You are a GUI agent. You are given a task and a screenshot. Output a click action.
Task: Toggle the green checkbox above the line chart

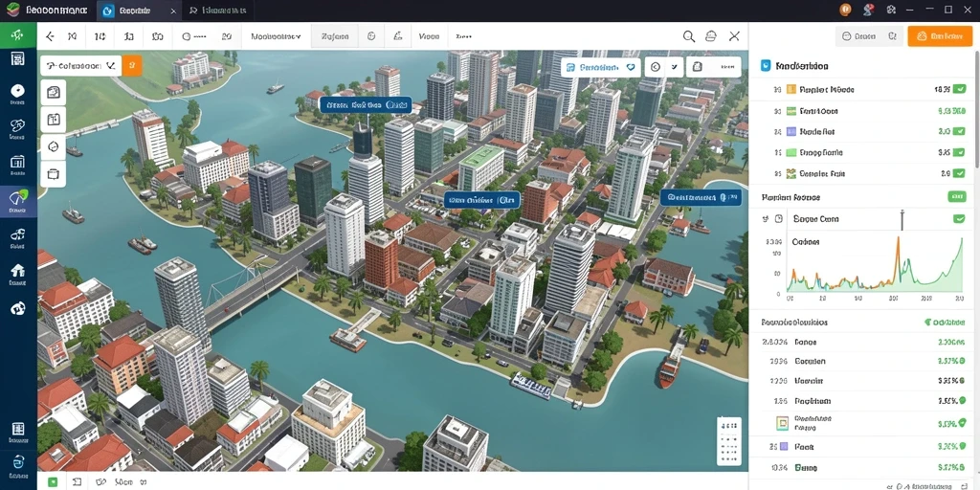pos(959,219)
